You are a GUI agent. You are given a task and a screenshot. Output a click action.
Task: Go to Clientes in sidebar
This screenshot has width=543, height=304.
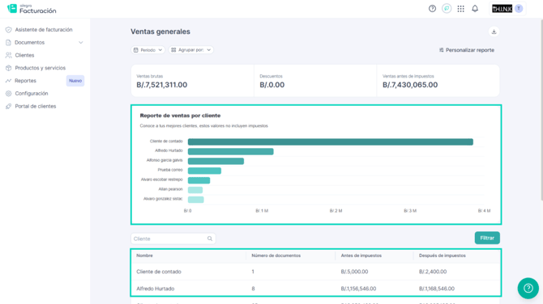(24, 55)
